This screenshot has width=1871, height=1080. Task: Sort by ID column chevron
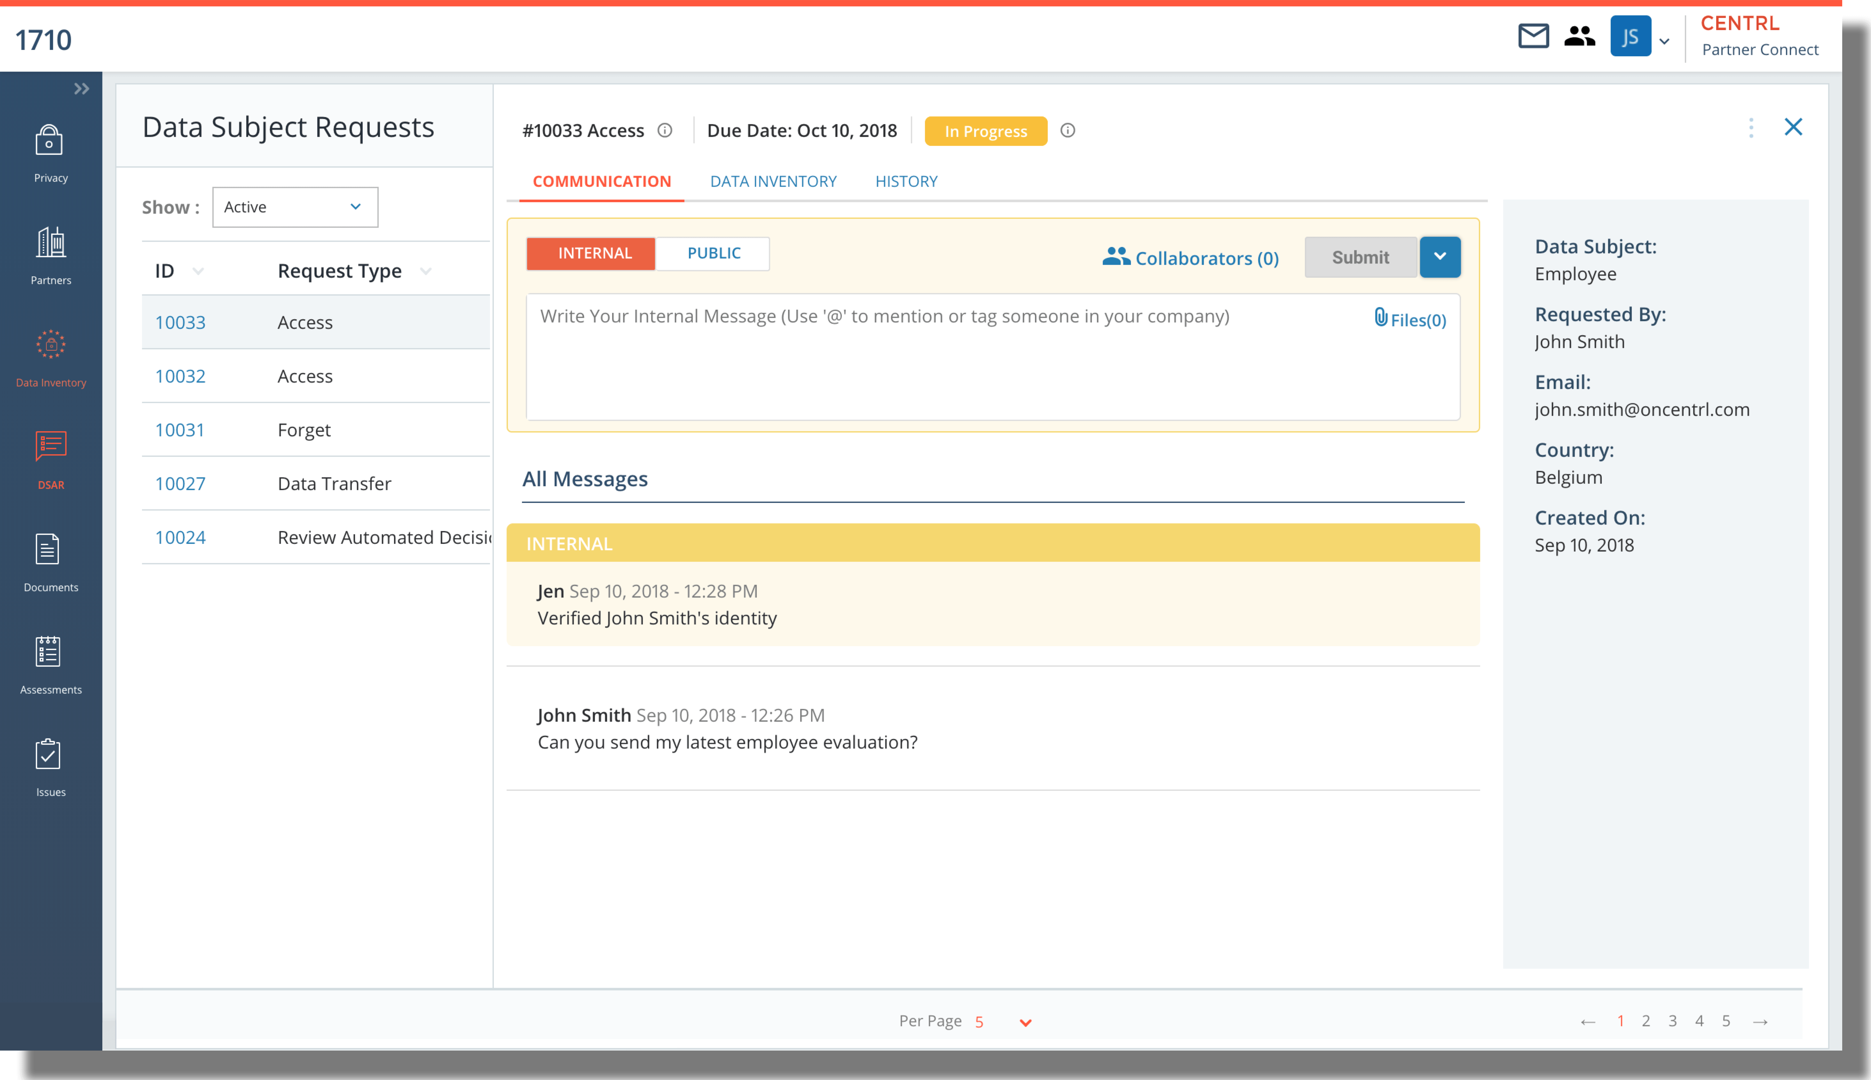pyautogui.click(x=198, y=272)
